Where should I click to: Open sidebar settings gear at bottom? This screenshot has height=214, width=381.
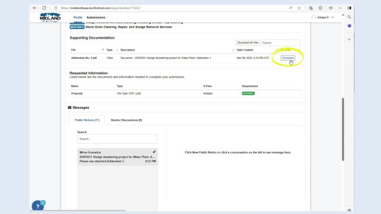[349, 210]
